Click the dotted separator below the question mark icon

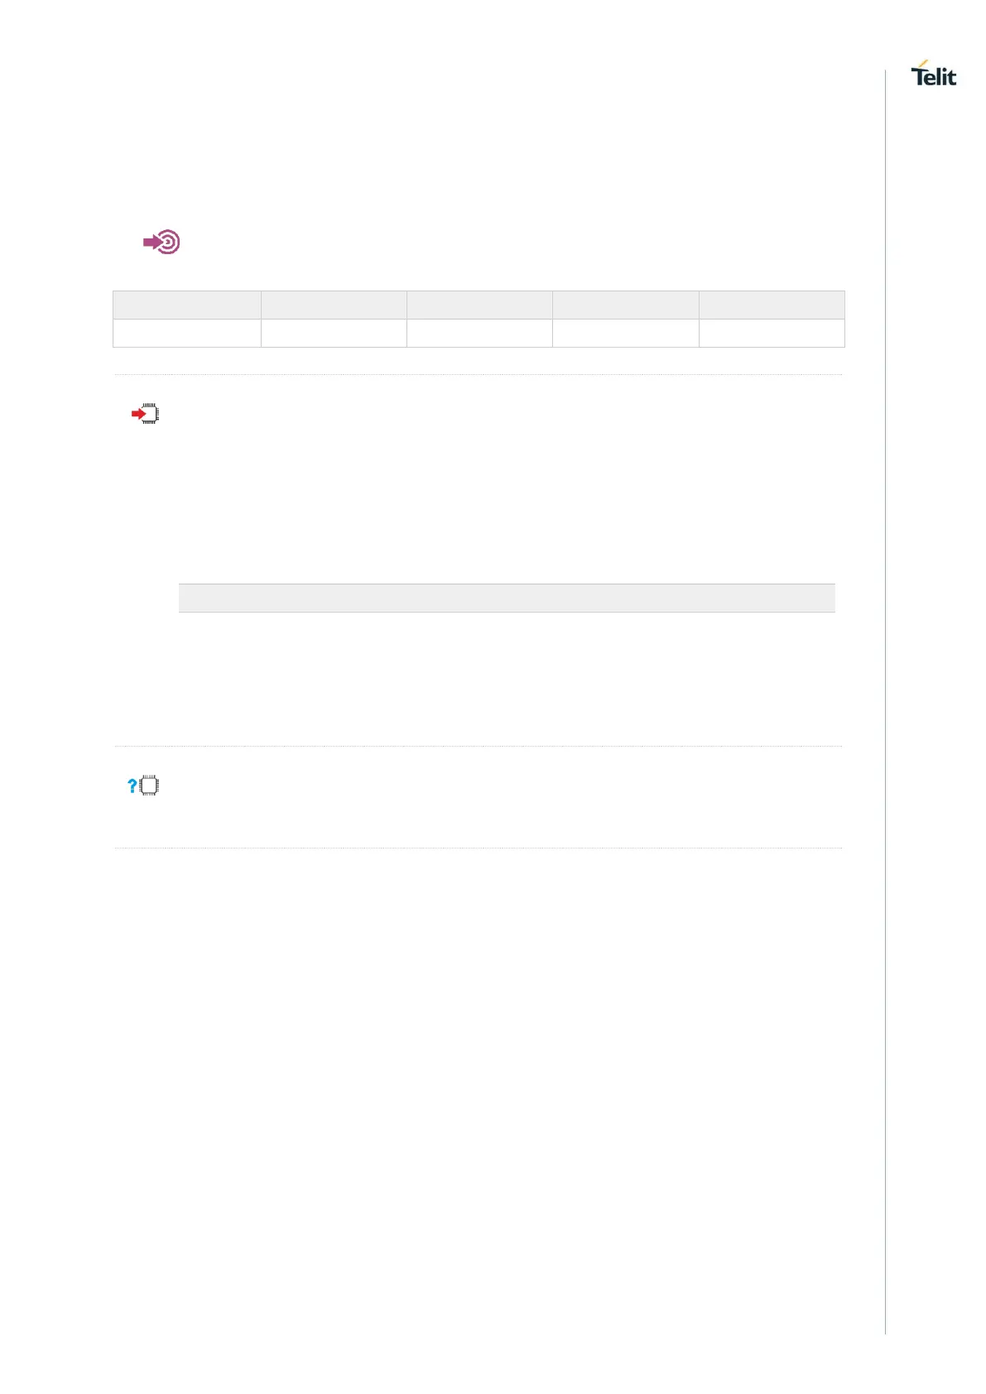click(479, 848)
